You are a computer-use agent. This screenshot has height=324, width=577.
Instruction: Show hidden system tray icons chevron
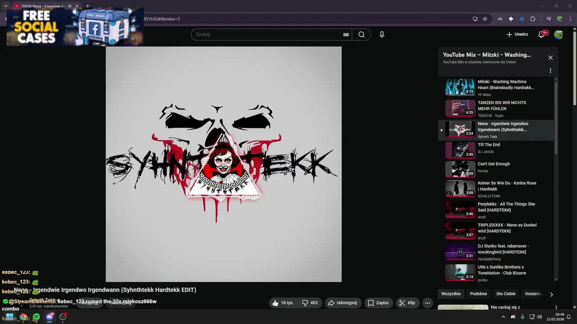click(504, 317)
